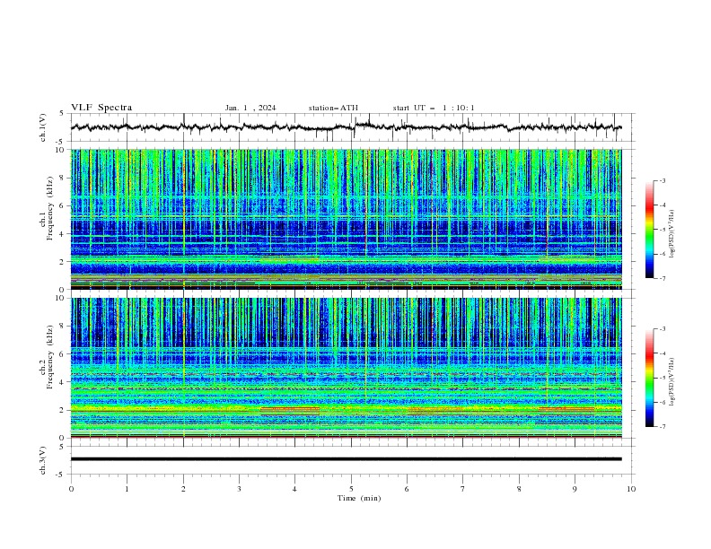Click the ch.3 flat black voltage trace
711x549 pixels.
coord(346,459)
